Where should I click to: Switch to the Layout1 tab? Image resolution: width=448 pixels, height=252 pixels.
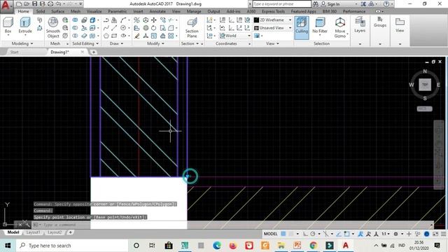(34, 232)
